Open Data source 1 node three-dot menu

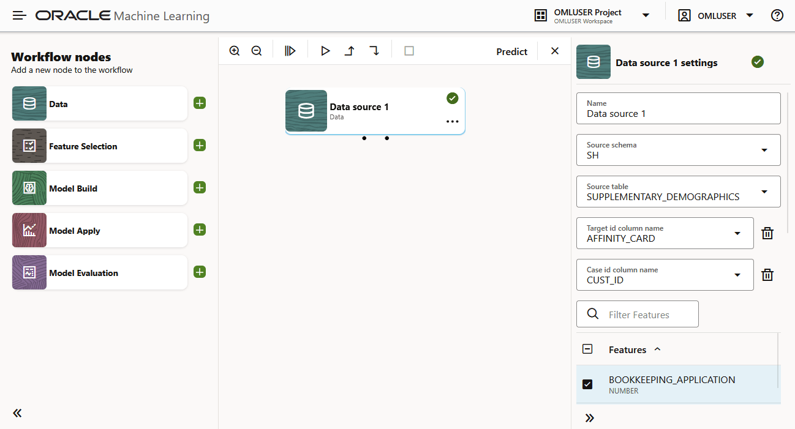(453, 122)
